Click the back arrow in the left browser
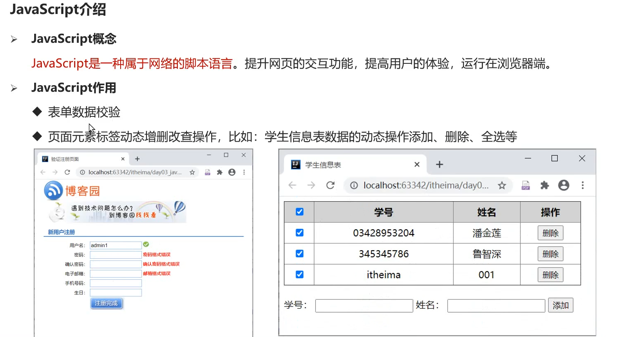 43,172
